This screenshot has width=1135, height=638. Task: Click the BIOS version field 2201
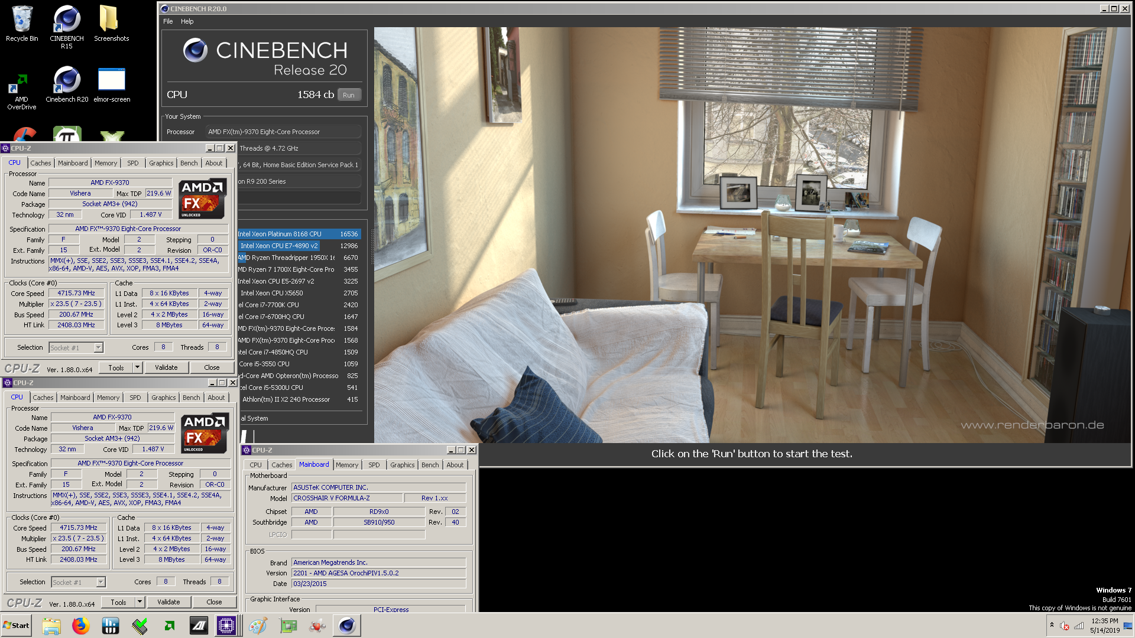pos(379,573)
